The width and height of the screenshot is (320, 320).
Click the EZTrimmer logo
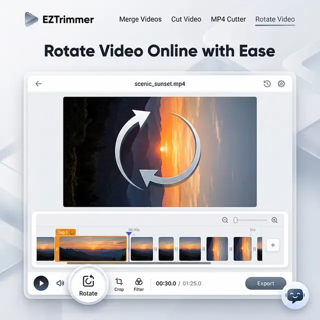point(59,19)
